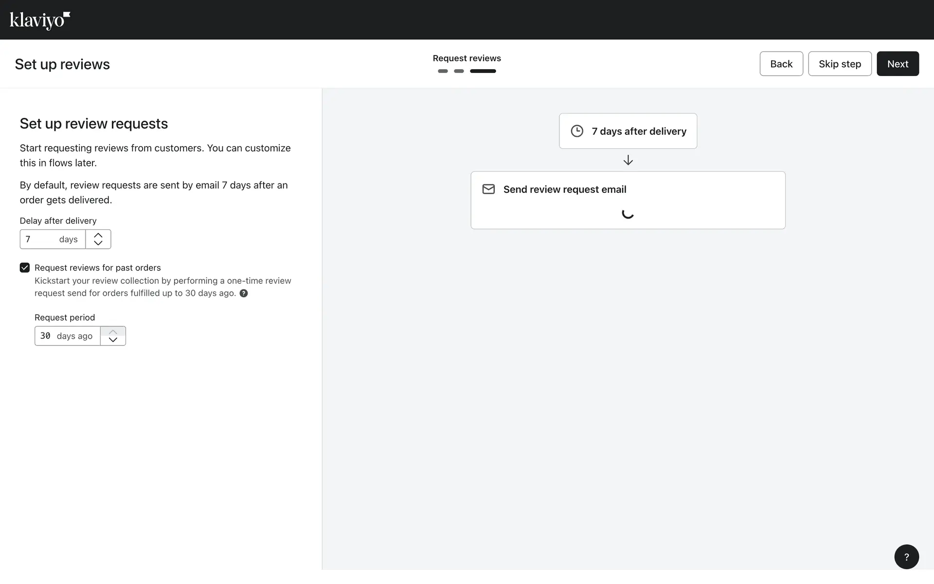Click the down arrow between flow cards
This screenshot has width=934, height=584.
628,160
